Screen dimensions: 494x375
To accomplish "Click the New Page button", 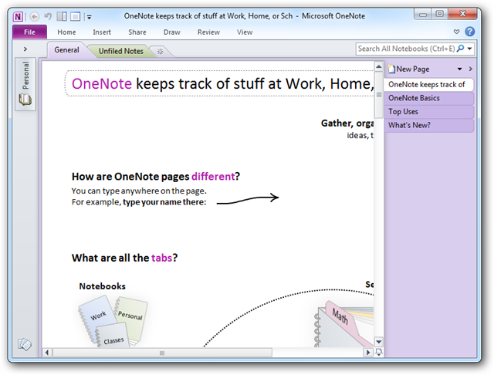I will coord(408,69).
